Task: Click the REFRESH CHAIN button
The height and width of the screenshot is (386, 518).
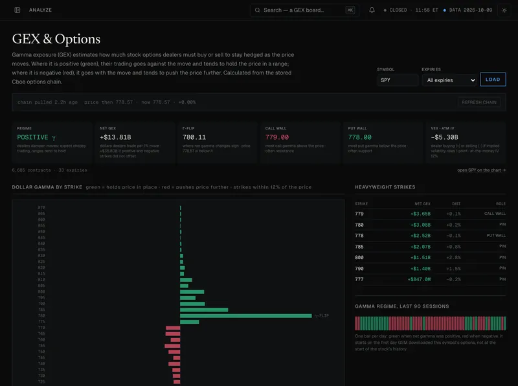Action: tap(479, 102)
